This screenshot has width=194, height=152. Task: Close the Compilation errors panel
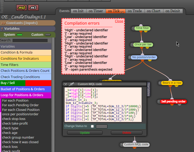[x=119, y=21]
